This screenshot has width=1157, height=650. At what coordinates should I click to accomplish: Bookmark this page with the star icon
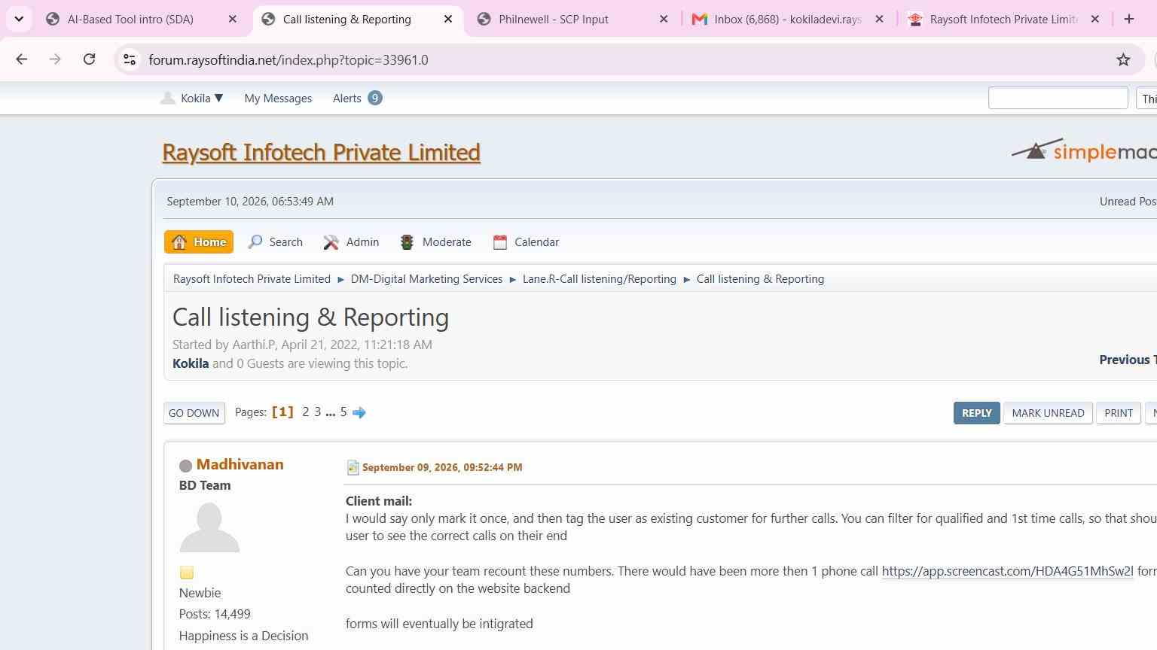(1123, 59)
